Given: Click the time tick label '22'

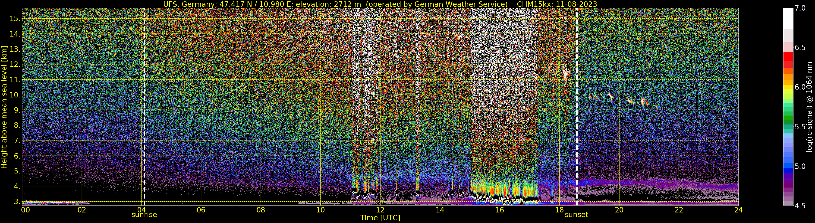Looking at the screenshot, I should [x=679, y=210].
